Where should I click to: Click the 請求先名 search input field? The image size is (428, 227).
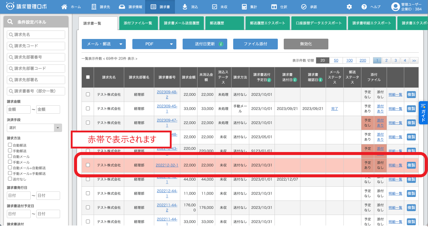pyautogui.click(x=36, y=35)
